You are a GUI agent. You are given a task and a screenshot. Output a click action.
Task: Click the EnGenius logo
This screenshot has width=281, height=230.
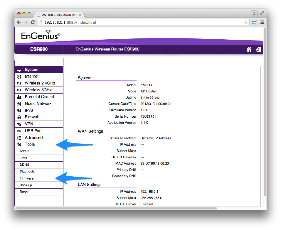[41, 35]
